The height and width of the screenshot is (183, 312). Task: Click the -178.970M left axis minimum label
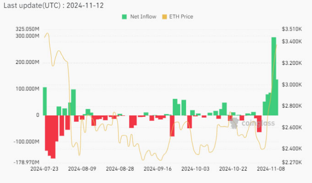click(26, 162)
